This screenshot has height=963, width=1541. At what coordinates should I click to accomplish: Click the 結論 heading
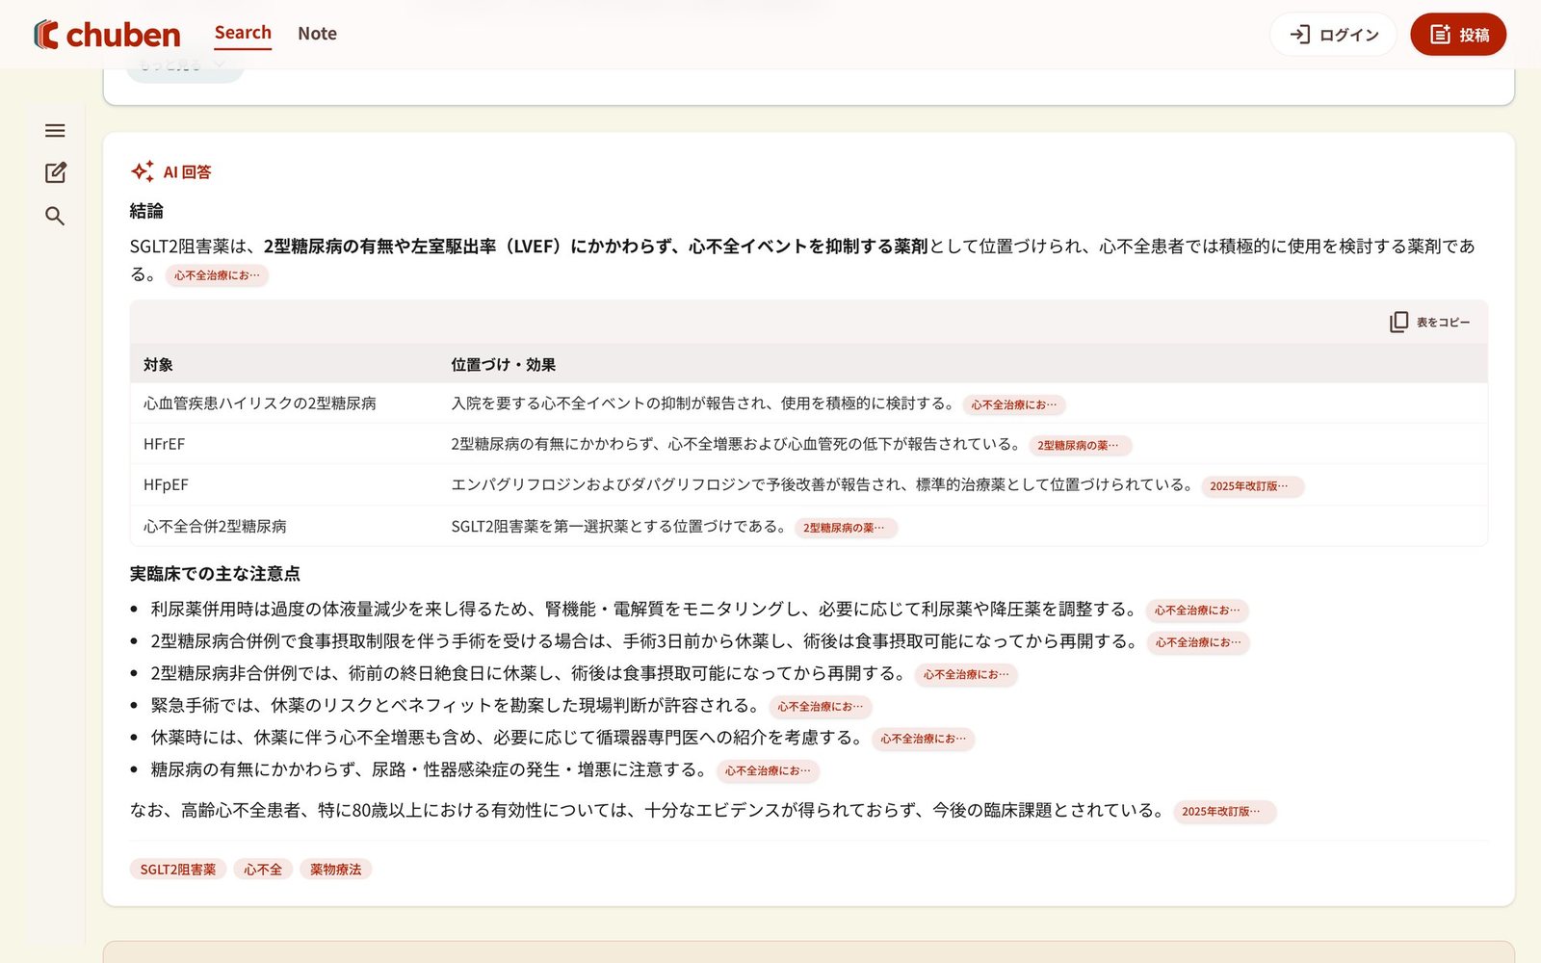146,211
